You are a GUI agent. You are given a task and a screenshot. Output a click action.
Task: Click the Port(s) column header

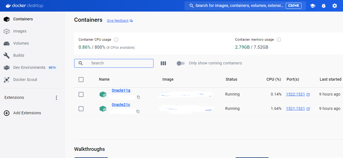[x=293, y=79]
